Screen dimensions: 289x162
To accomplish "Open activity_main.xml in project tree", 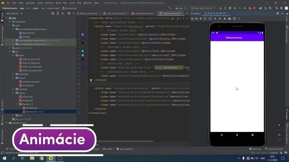I will (31, 82).
